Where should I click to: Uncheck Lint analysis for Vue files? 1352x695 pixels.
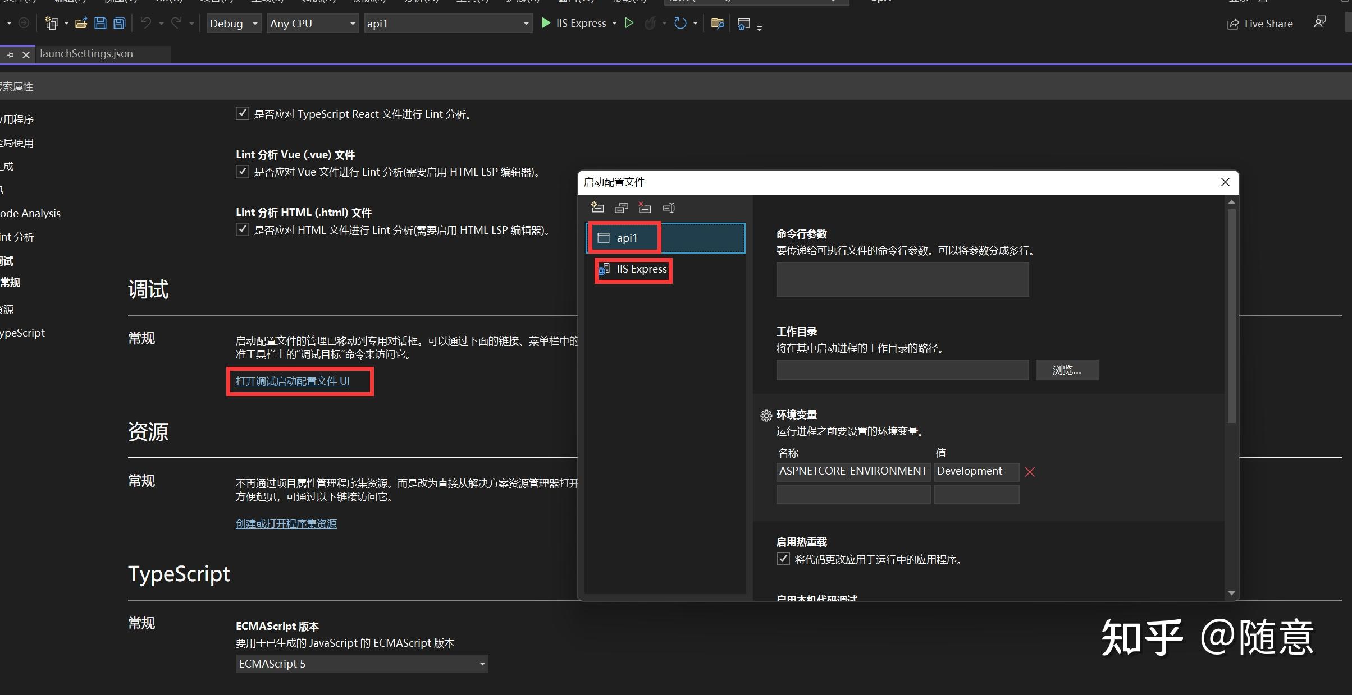pos(242,172)
